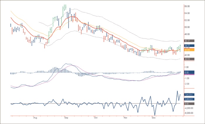Click the 46.17 upper band price tag
Screen dimensions: 205x124
(x=188, y=41)
